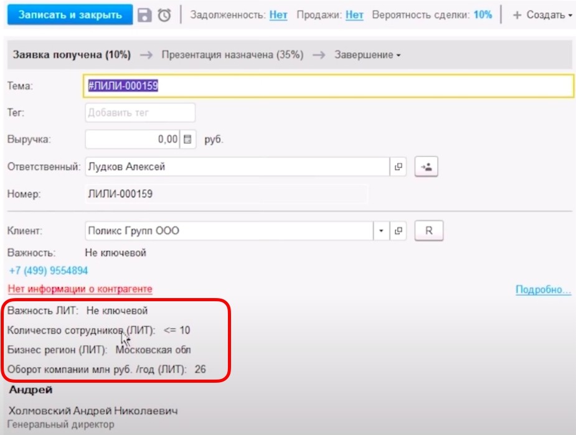Select the Презентация назначена (35%) stage
This screenshot has height=435, width=576.
[232, 55]
